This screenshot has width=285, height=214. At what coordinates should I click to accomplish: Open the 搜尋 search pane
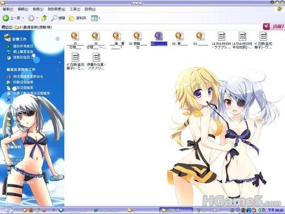coord(58,18)
